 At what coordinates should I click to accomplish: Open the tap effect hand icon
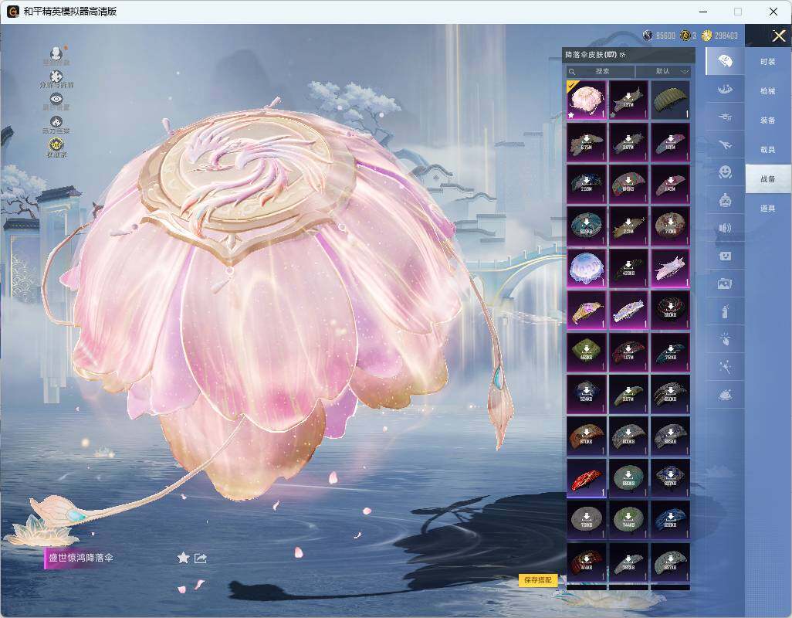click(725, 339)
